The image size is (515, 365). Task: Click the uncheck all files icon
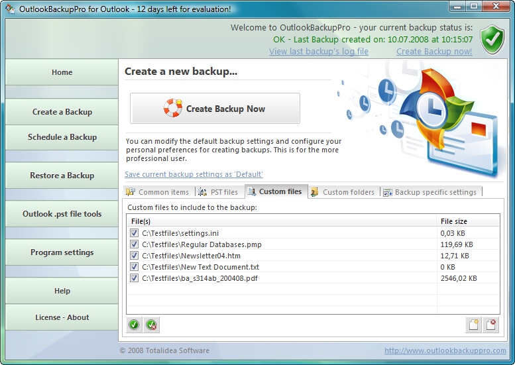(x=151, y=325)
